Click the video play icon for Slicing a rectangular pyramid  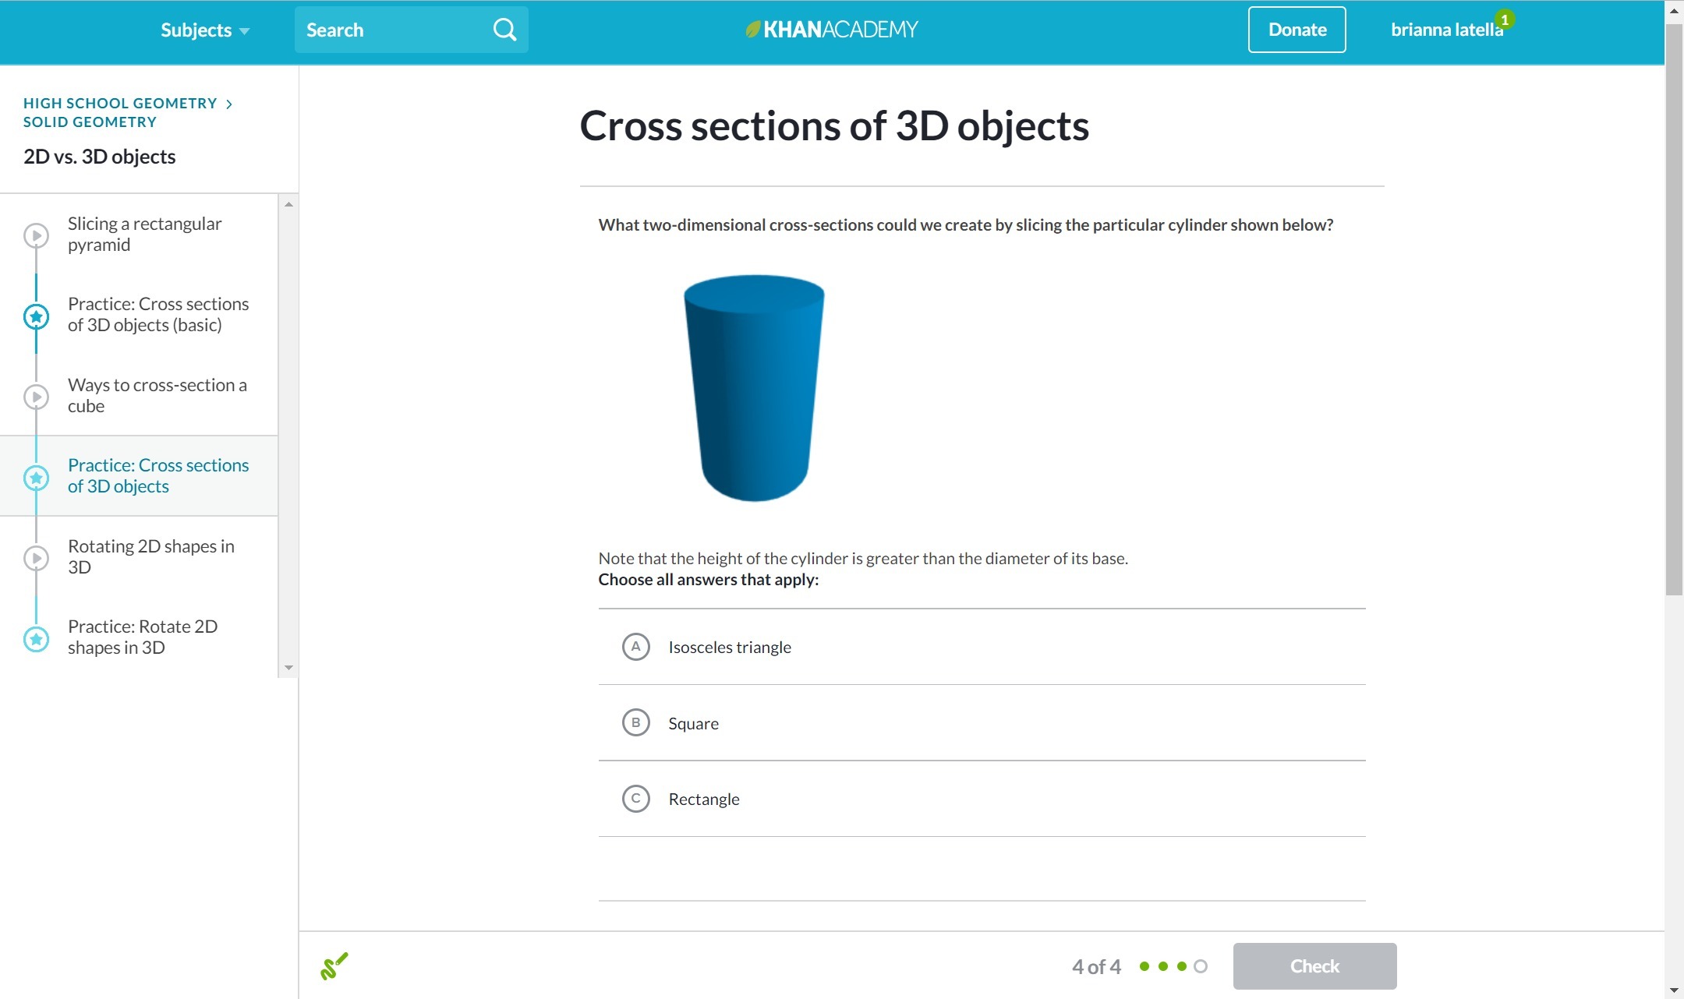[x=36, y=235]
